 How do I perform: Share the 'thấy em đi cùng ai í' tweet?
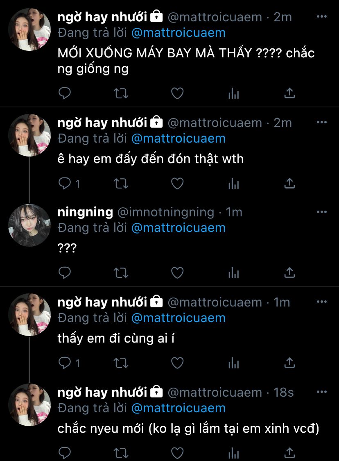coord(289,363)
